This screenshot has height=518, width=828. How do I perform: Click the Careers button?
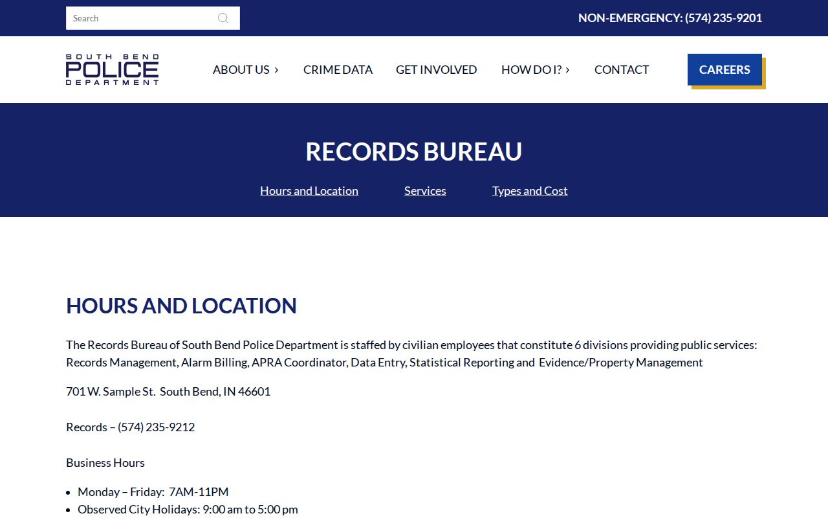point(724,69)
